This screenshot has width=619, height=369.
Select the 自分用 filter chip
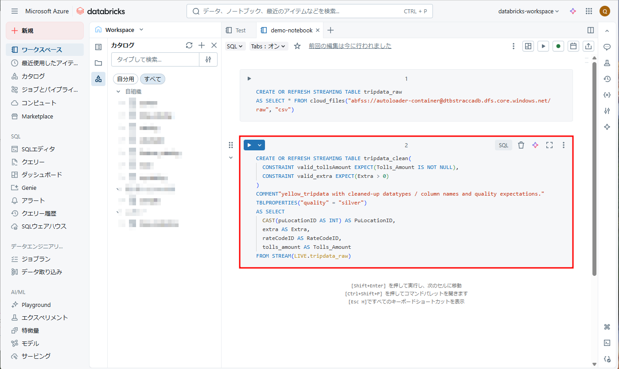pos(125,79)
